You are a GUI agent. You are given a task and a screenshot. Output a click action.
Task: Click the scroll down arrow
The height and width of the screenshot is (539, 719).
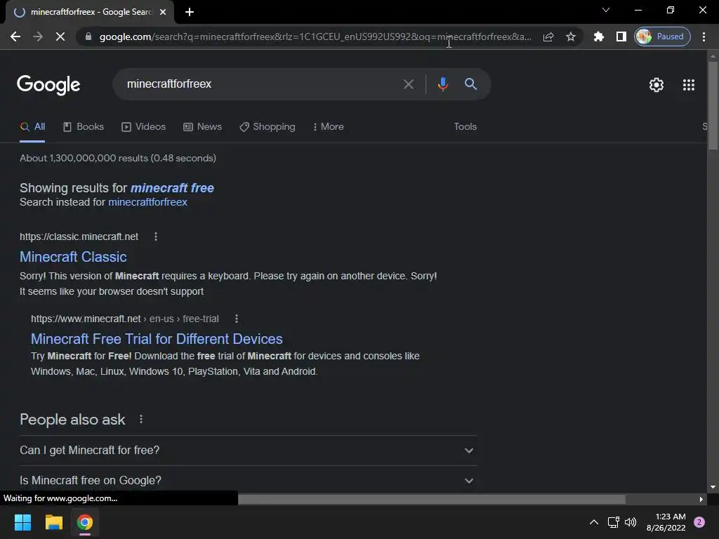[x=713, y=487]
